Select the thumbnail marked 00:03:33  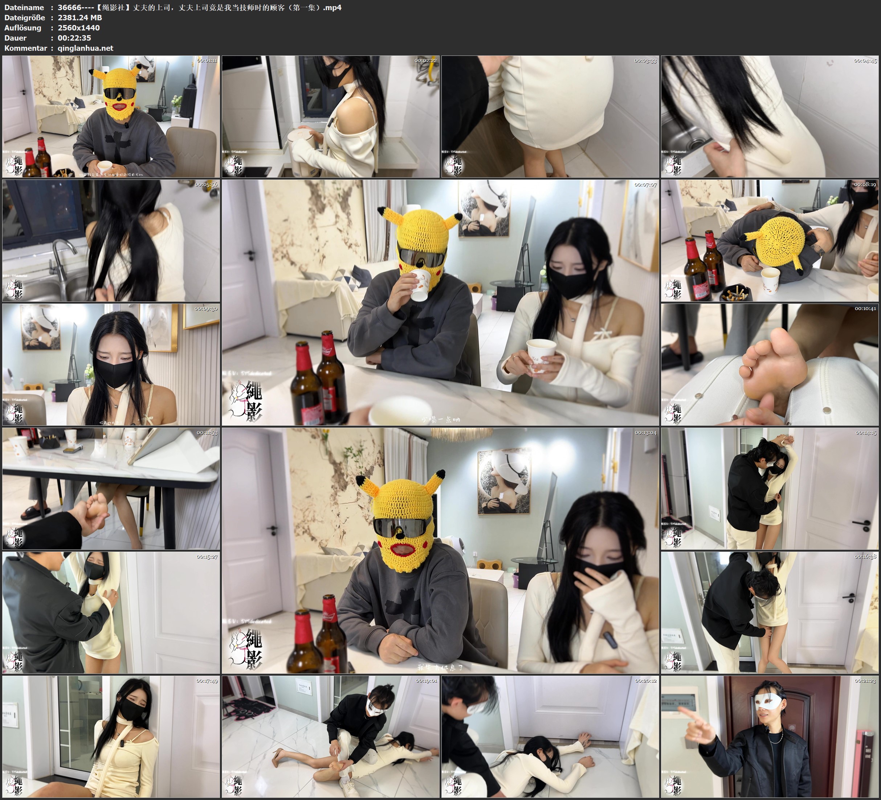[550, 116]
